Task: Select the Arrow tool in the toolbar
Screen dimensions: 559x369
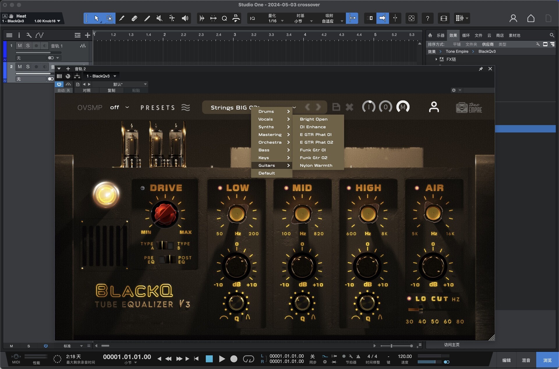Action: point(96,18)
